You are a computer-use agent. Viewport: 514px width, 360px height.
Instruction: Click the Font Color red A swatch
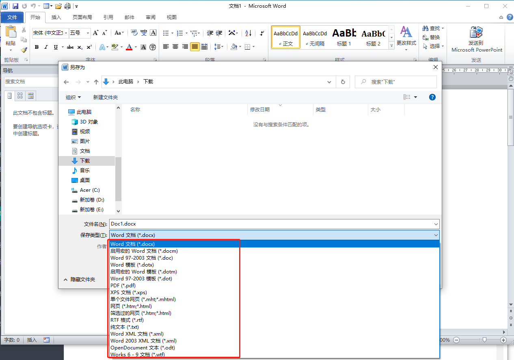click(129, 47)
